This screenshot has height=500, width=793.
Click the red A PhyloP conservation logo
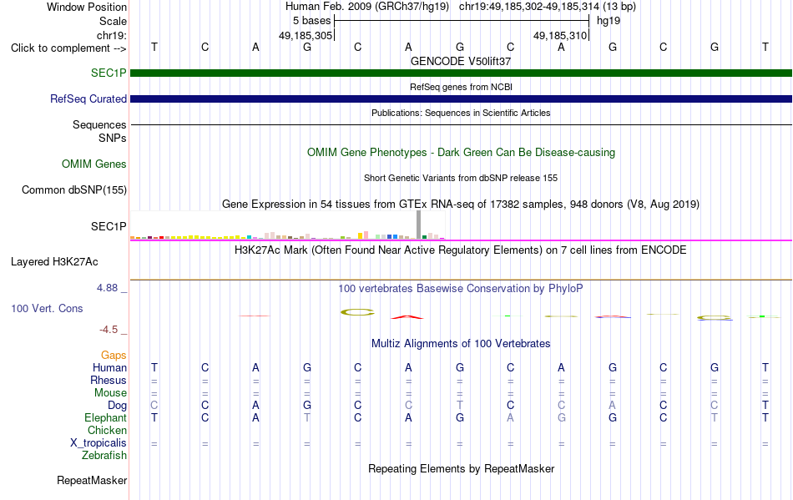coord(407,317)
